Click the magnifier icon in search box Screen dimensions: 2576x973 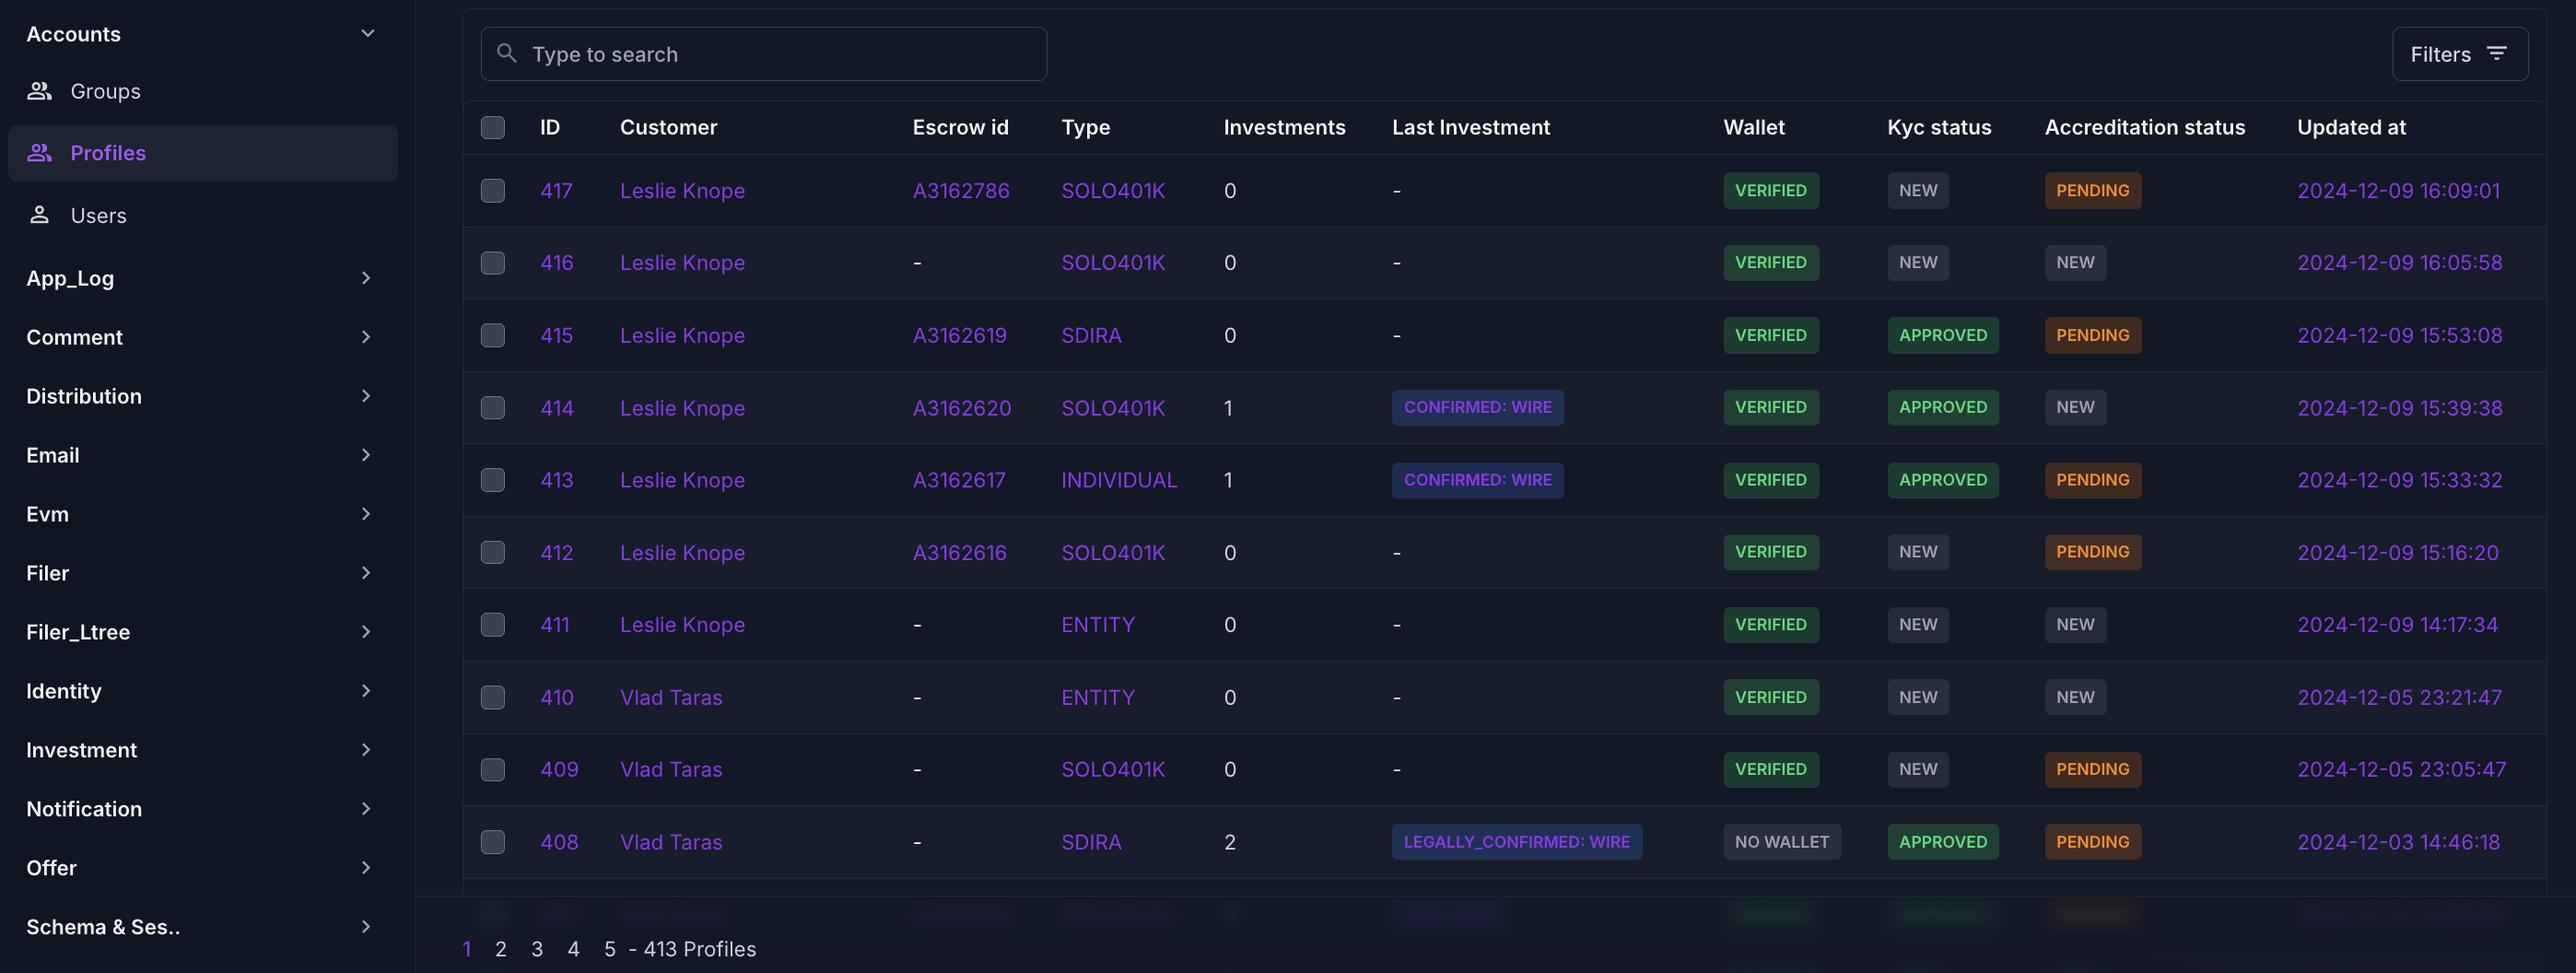[x=507, y=53]
